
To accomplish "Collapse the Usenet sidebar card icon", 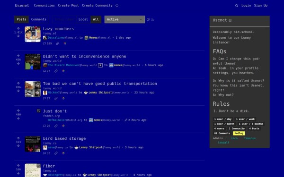I will click(x=230, y=20).
